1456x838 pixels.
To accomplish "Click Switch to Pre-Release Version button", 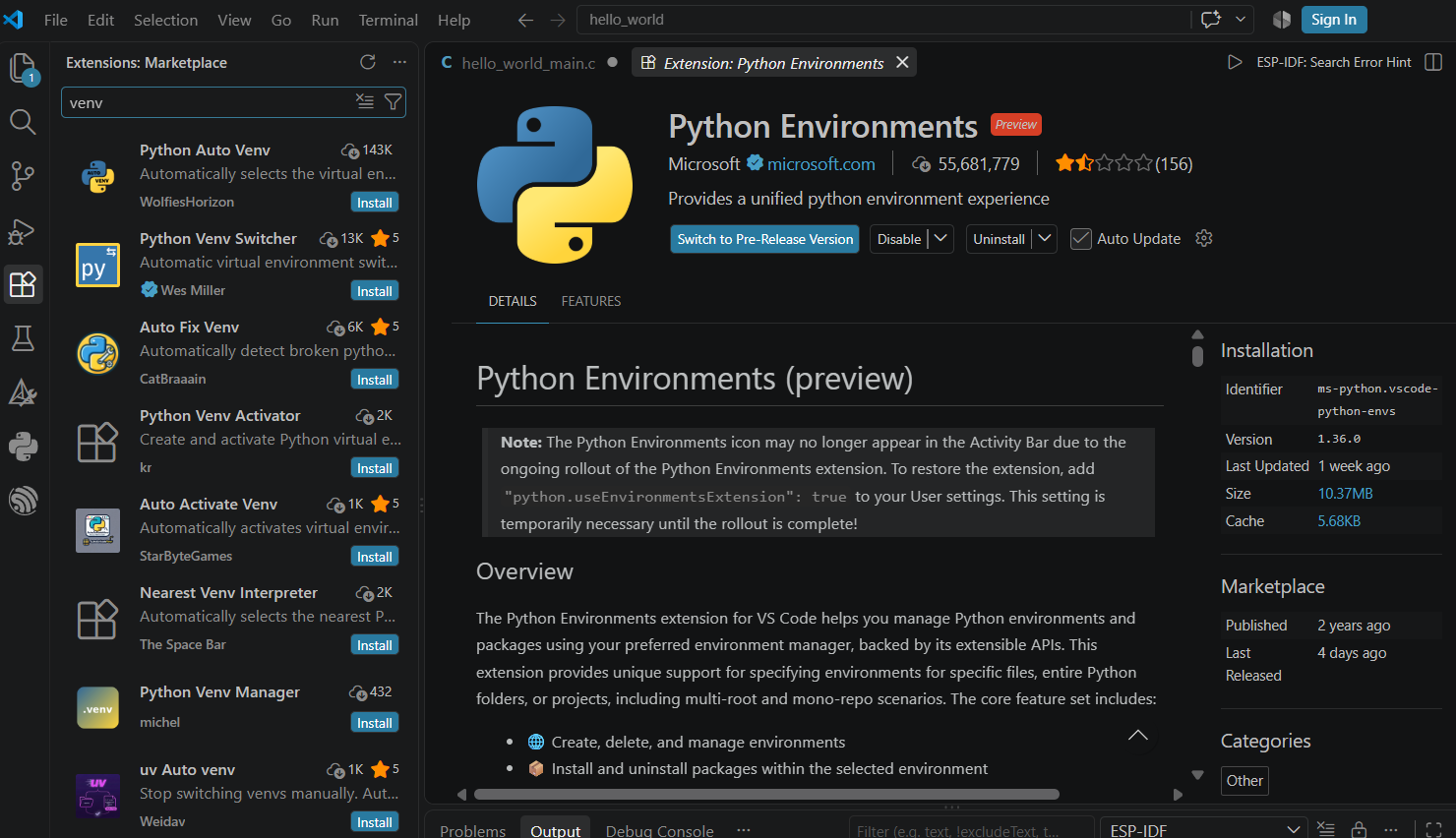I will click(x=765, y=239).
